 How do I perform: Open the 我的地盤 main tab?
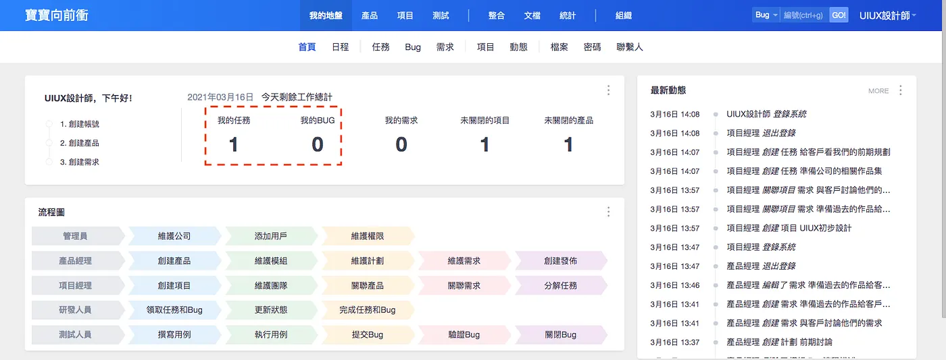pyautogui.click(x=326, y=16)
